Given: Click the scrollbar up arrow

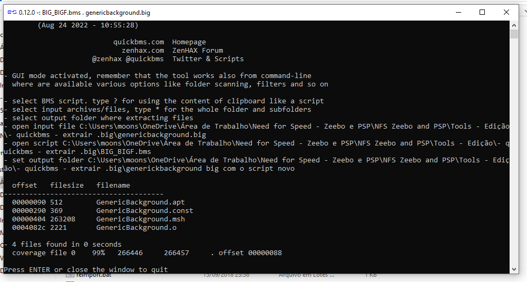Looking at the screenshot, I should tap(514, 25).
